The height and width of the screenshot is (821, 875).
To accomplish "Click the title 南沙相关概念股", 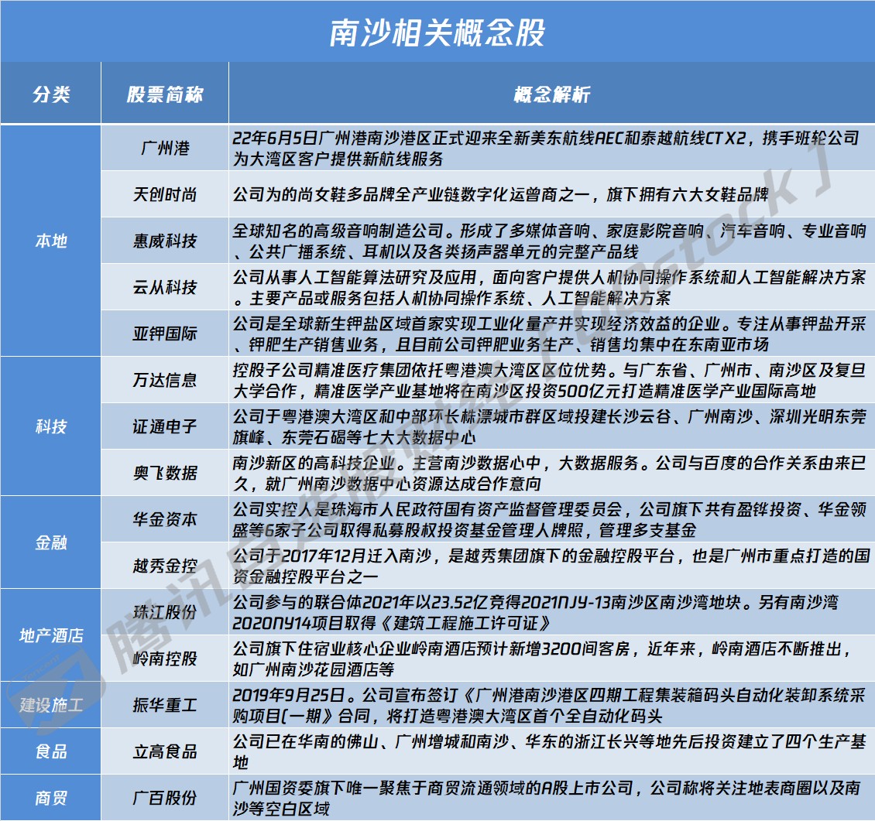I will 437,33.
